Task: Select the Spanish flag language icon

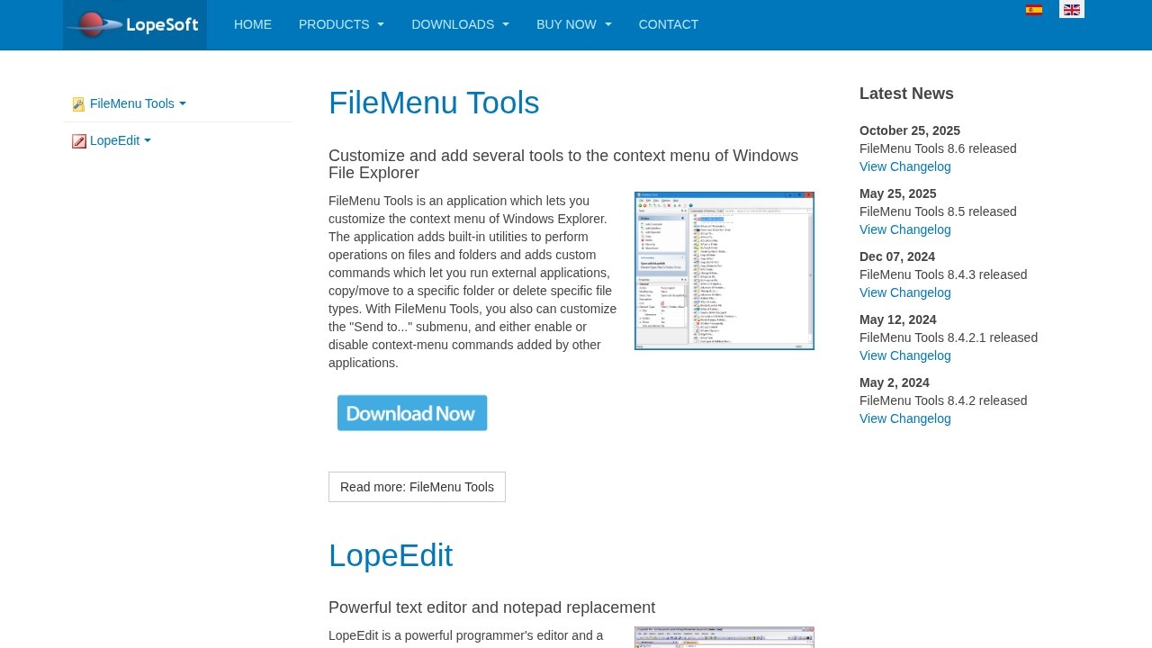Action: (1034, 9)
